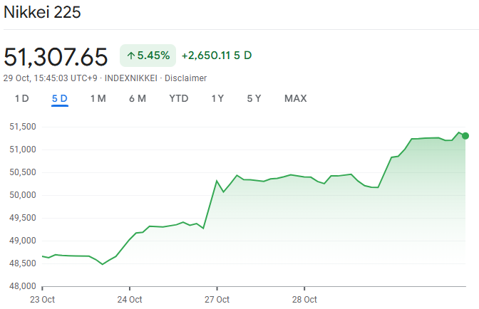Viewport: 479px width, 309px height.
Task: Open the Disclaimer link
Action: pos(185,78)
